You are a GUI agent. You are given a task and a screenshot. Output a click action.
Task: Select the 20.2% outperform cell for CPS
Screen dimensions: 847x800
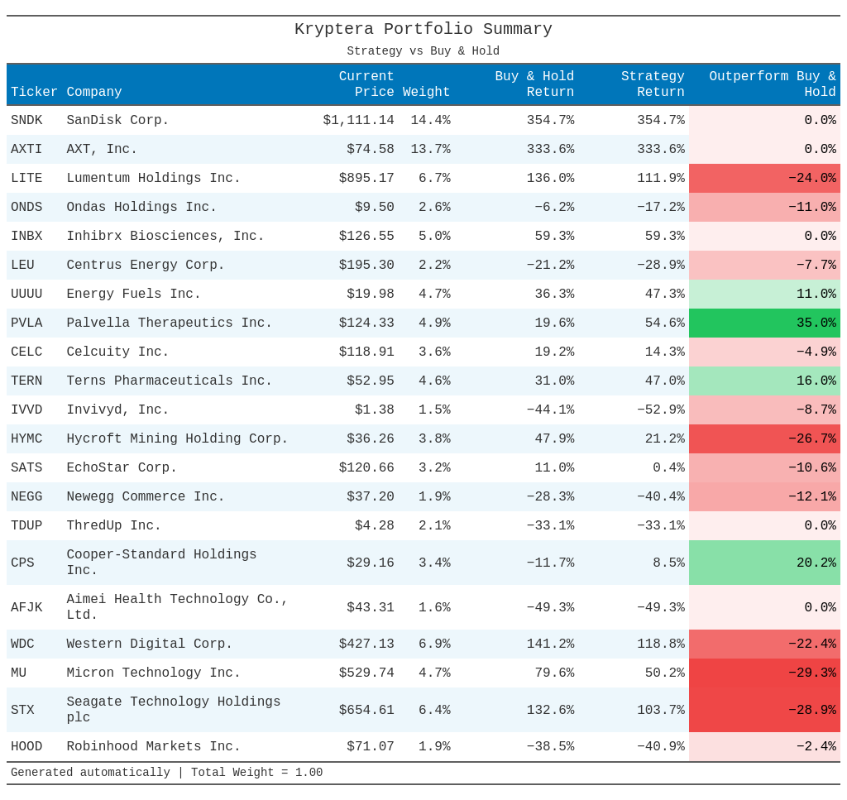coord(764,563)
